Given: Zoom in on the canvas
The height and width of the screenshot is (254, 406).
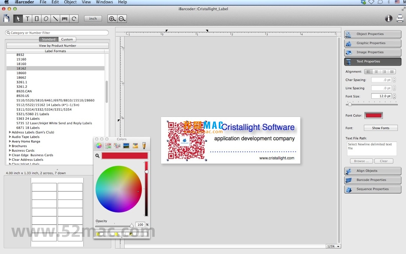Looking at the screenshot, I should click(112, 19).
